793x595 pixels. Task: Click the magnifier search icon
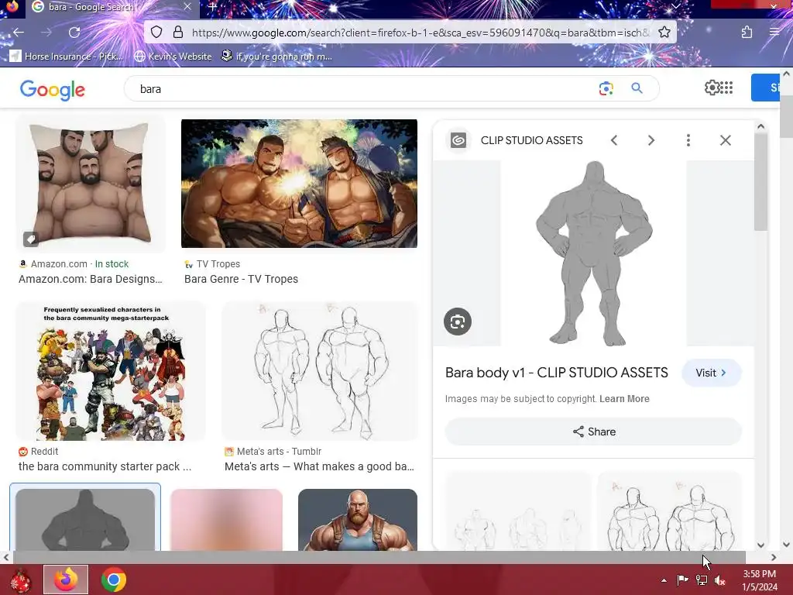point(637,88)
